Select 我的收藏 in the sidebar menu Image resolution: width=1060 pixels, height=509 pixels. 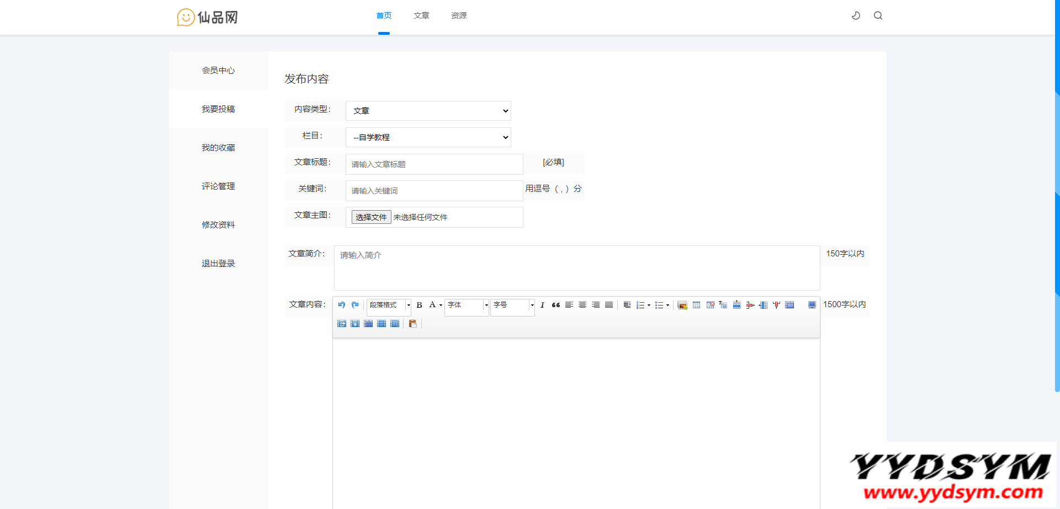[x=218, y=148]
